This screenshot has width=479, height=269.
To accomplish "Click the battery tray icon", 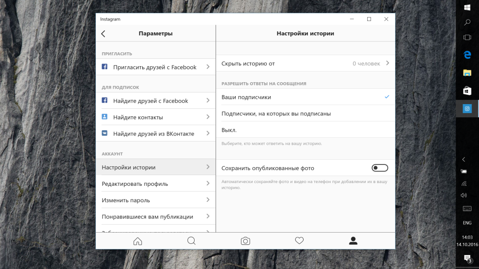I will click(x=464, y=171).
